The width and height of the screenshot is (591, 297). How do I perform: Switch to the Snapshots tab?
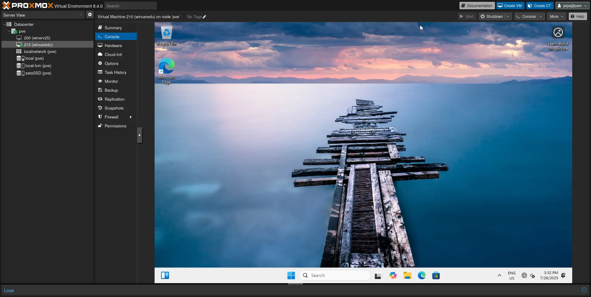[114, 108]
